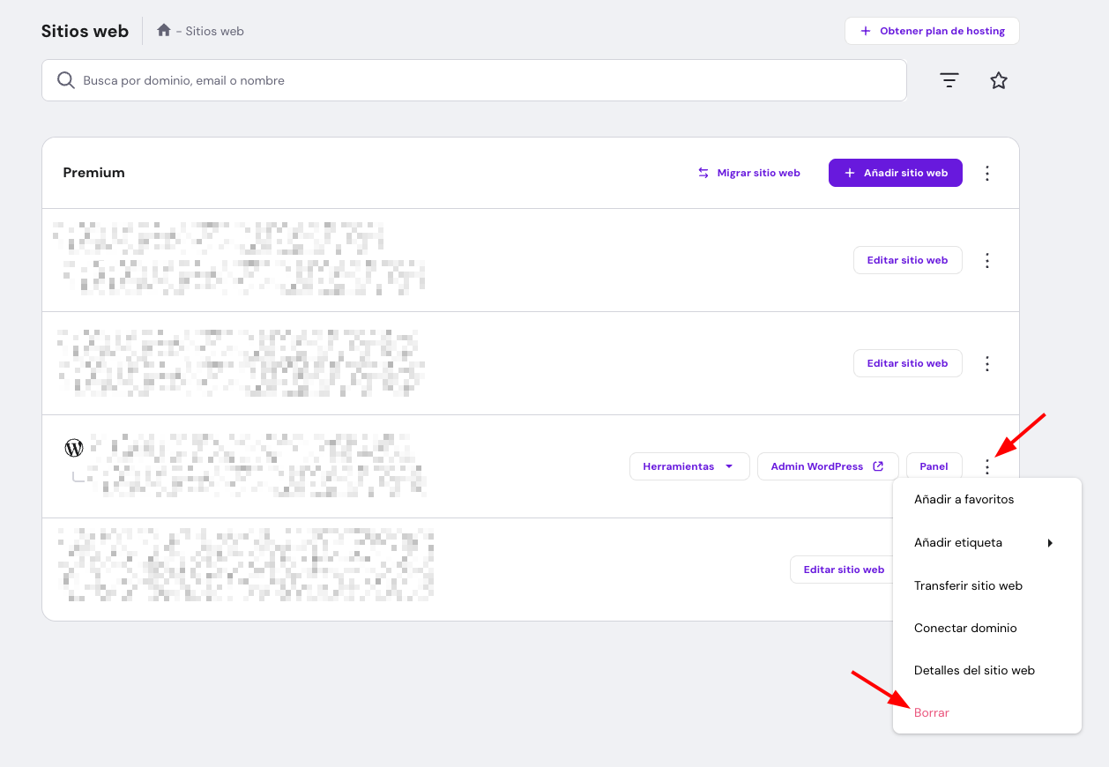Open the first website's three-dot menu
Screen dimensions: 1109x767
[x=987, y=260]
